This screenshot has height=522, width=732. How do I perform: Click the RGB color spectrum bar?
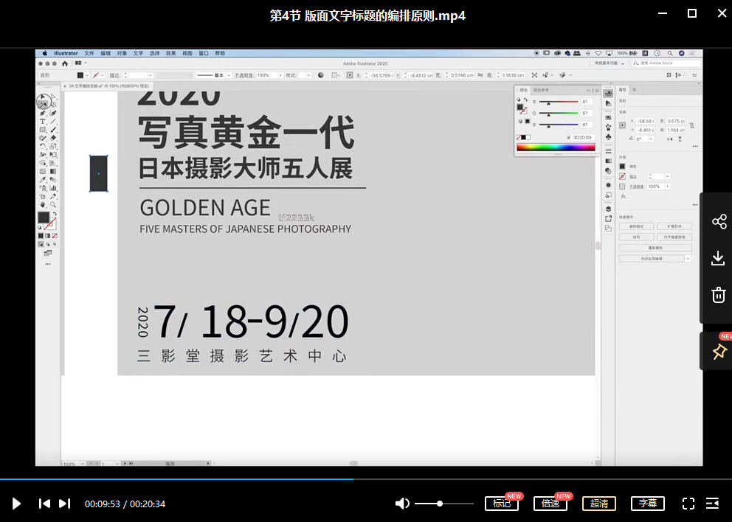pyautogui.click(x=555, y=147)
